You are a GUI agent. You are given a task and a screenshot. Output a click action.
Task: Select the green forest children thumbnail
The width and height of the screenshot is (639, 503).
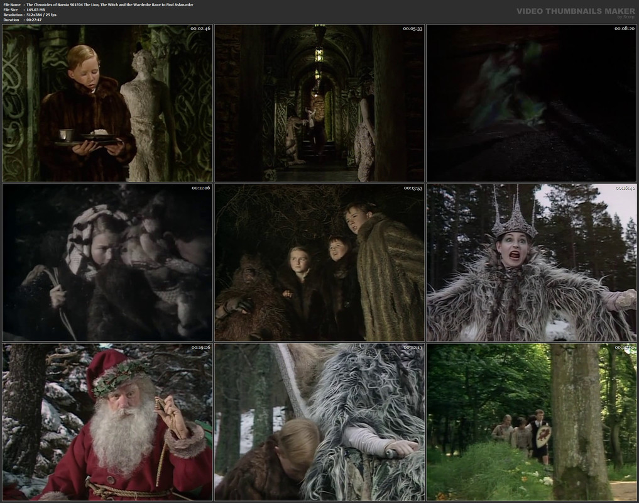(x=532, y=422)
